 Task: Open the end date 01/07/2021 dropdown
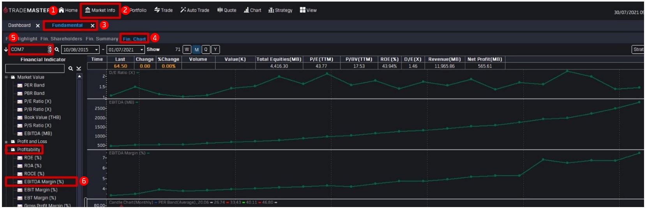pos(141,50)
